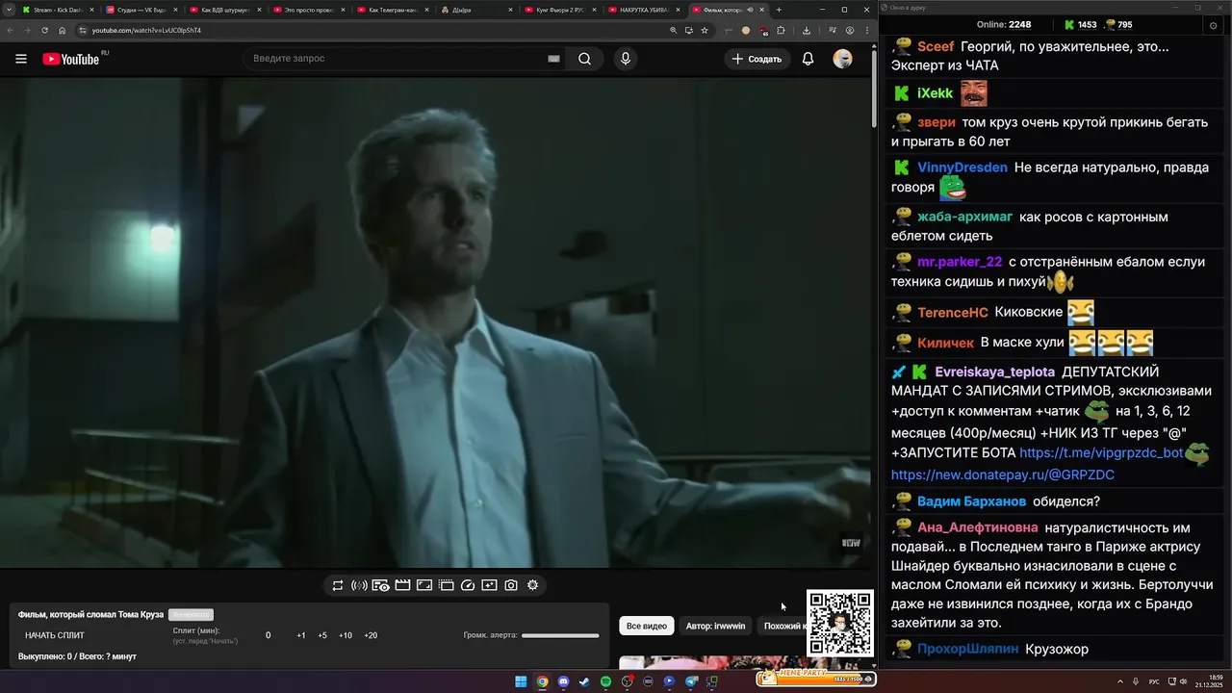
Task: Open the YouTube account avatar menu
Action: click(842, 59)
